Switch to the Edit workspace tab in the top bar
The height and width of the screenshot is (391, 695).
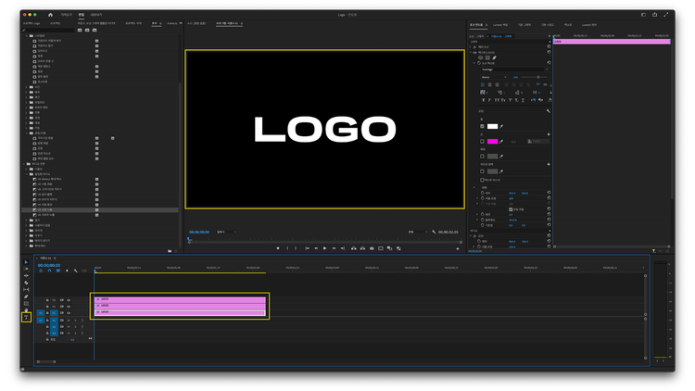(81, 15)
